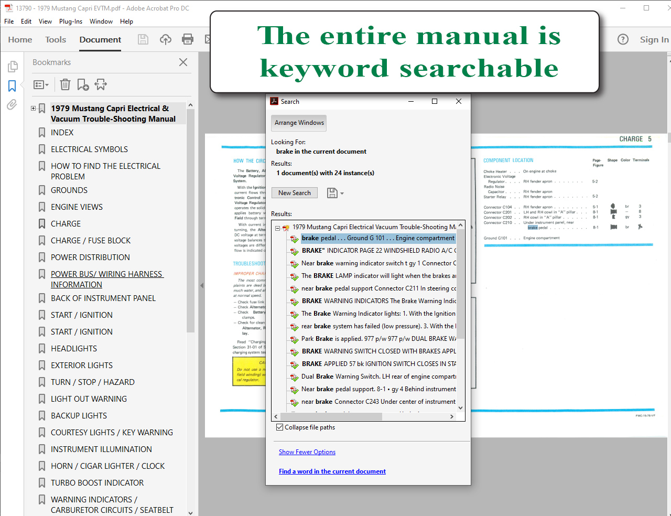This screenshot has height=516, width=671.
Task: Switch to the Tools tab
Action: pyautogui.click(x=56, y=39)
